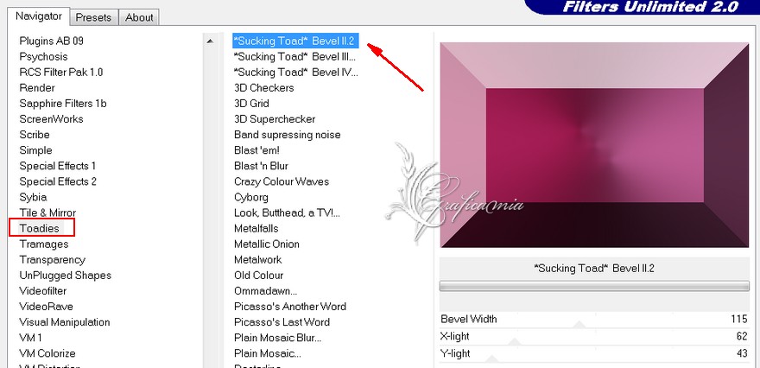The width and height of the screenshot is (760, 368).
Task: Select Videofilter category
Action: point(43,290)
